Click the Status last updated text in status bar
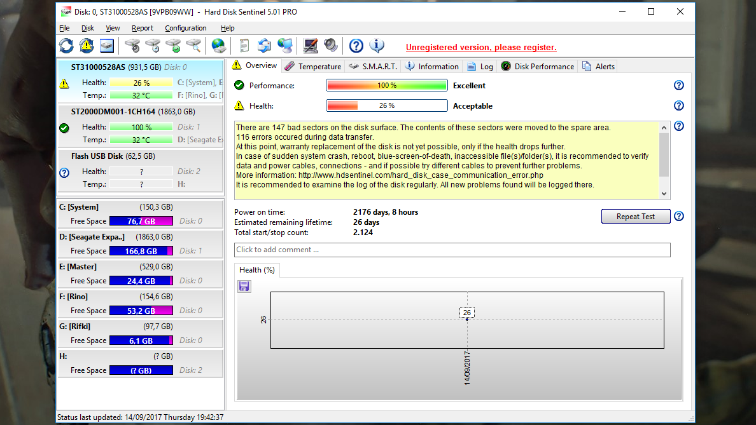Screen dimensions: 756x425 coord(140,417)
